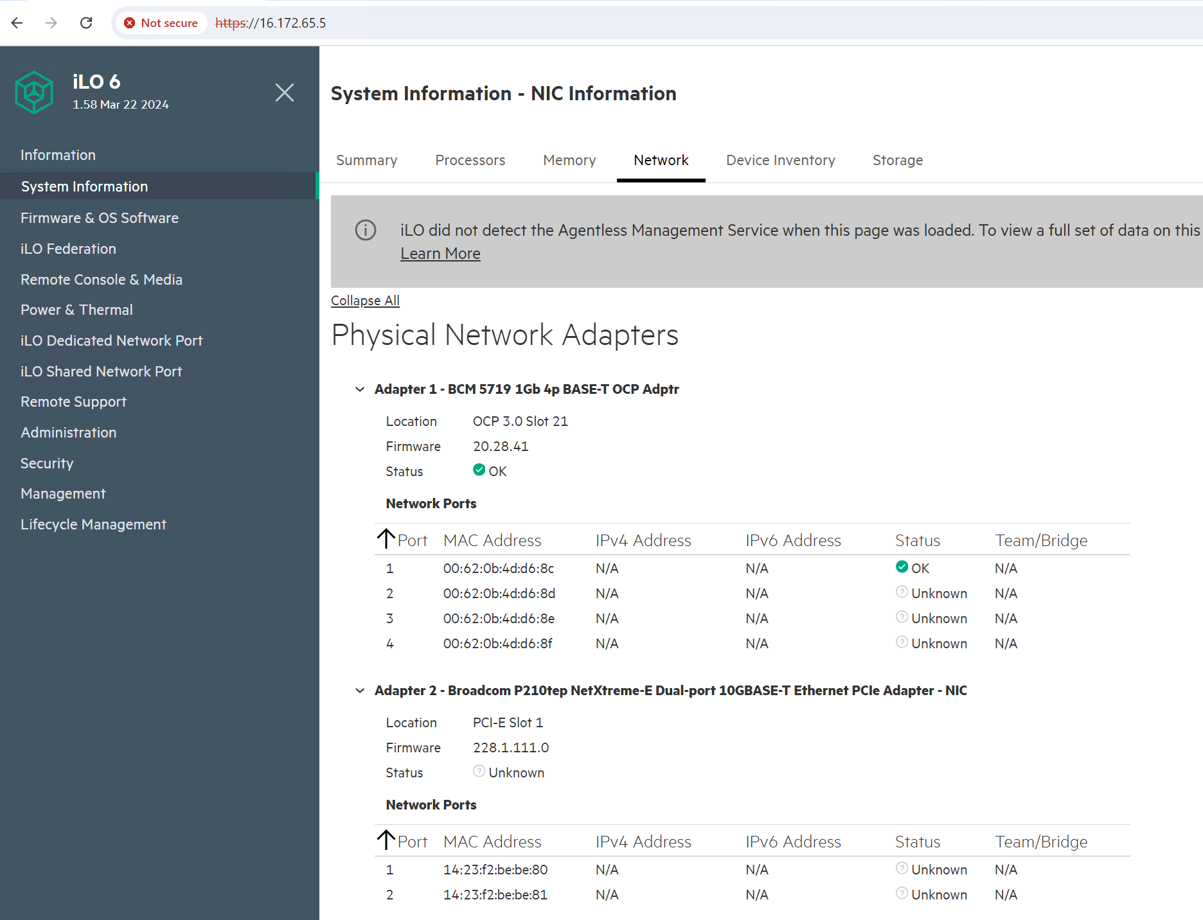The height and width of the screenshot is (920, 1203).
Task: Open Power & Thermal page
Action: click(76, 310)
